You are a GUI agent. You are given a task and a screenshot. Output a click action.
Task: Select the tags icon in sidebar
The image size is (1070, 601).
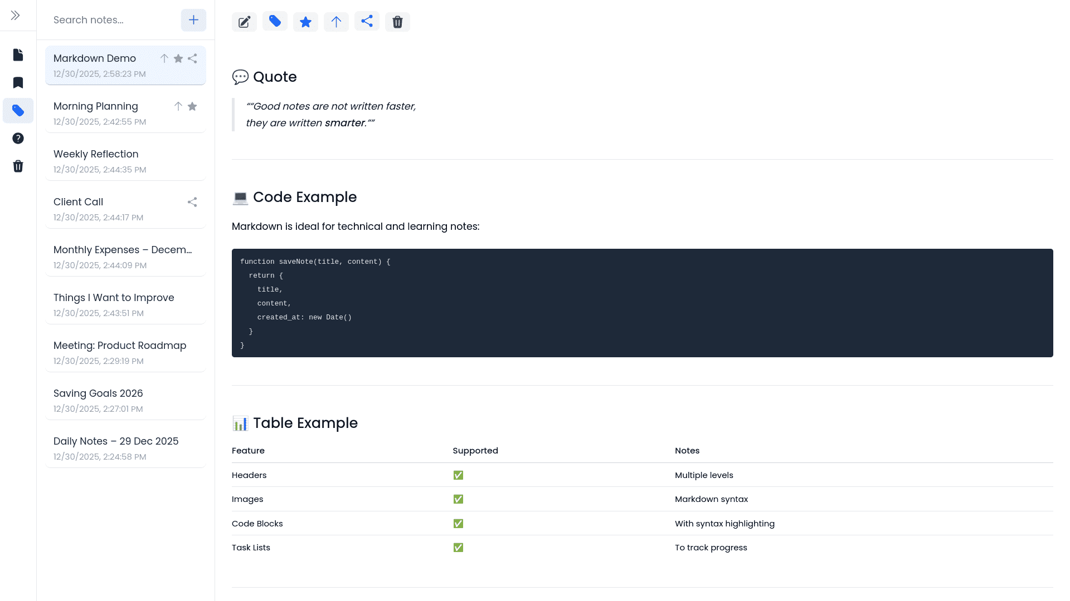18,110
